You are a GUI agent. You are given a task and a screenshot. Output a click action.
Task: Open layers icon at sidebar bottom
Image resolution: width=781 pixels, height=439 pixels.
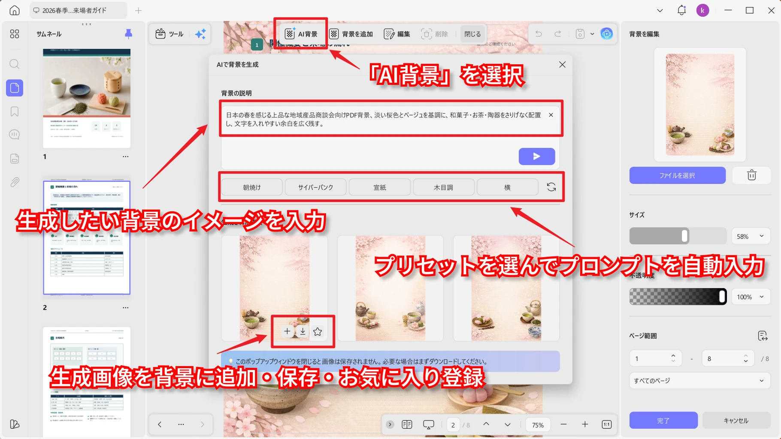(x=15, y=424)
